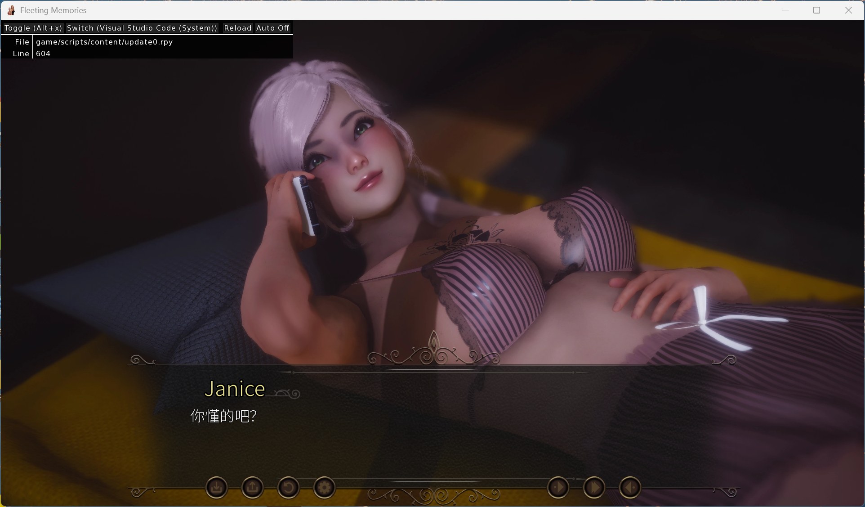Click the rollback left-arrow icon

tap(630, 487)
